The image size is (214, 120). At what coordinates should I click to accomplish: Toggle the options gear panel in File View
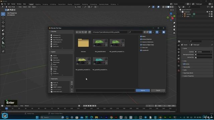pyautogui.click(x=164, y=32)
